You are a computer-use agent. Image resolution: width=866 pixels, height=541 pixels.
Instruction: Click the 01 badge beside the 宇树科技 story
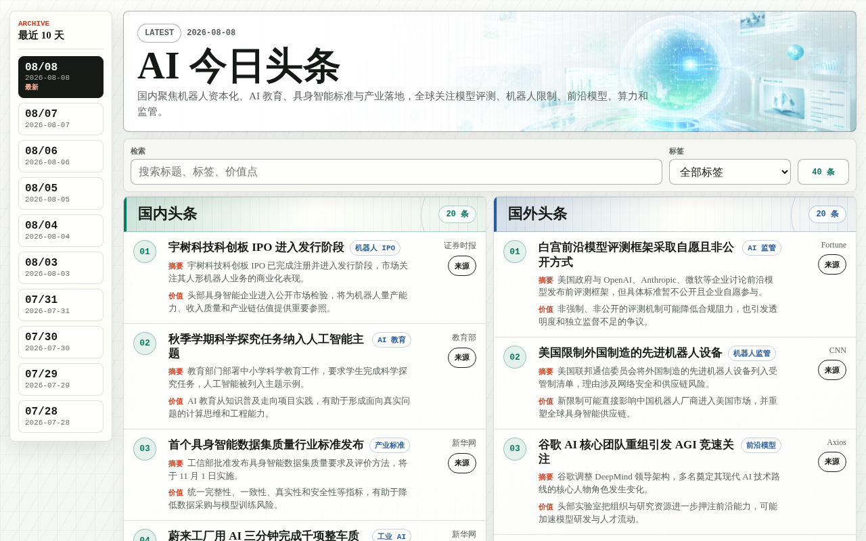click(145, 252)
